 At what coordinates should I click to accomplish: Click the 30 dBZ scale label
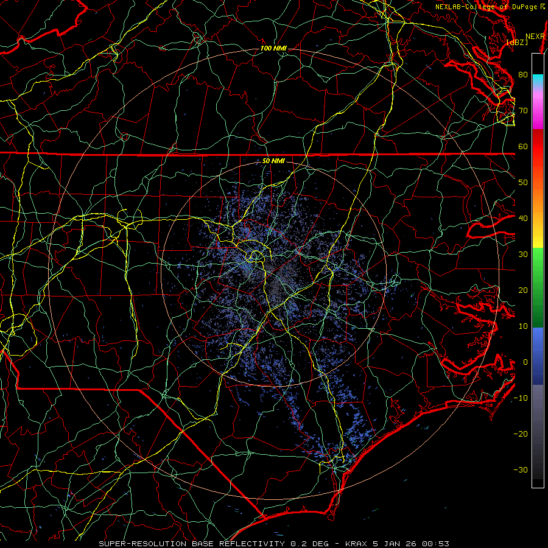[523, 255]
